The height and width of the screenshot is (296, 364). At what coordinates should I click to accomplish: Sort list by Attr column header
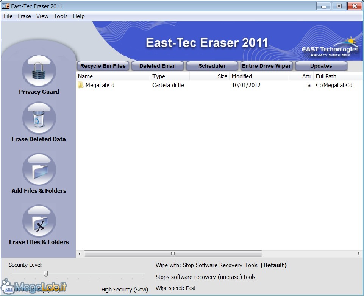[x=301, y=76]
